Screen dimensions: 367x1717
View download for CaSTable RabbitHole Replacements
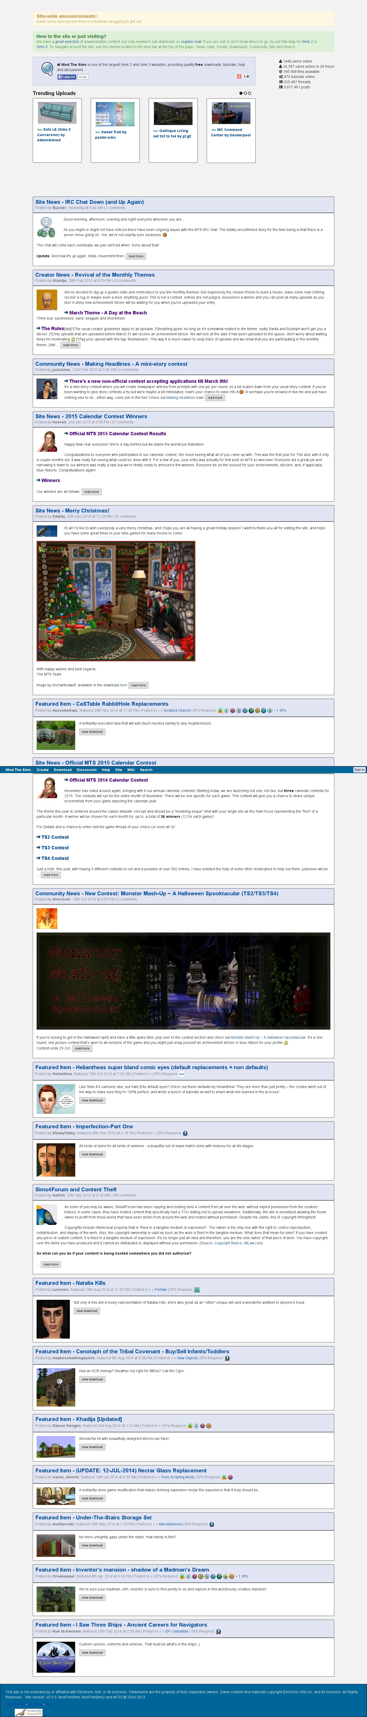[x=92, y=732]
